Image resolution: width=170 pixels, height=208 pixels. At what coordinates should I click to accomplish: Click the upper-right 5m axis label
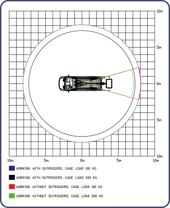click(159, 47)
